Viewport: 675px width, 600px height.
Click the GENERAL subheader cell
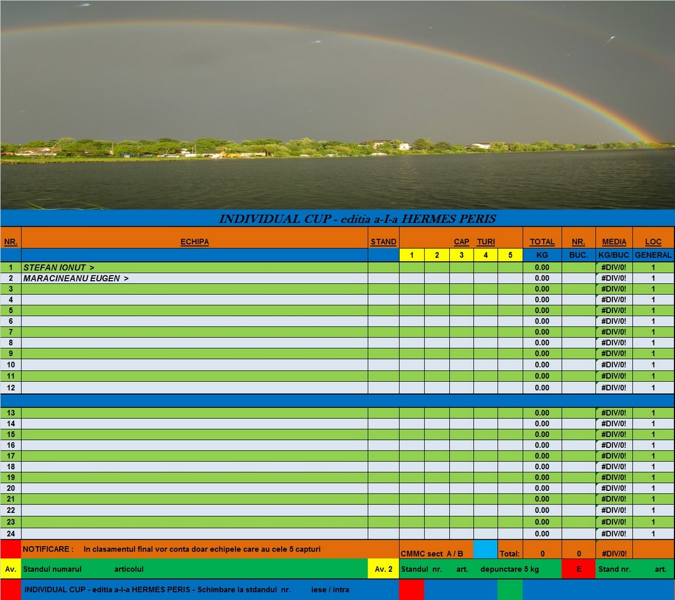(x=653, y=255)
